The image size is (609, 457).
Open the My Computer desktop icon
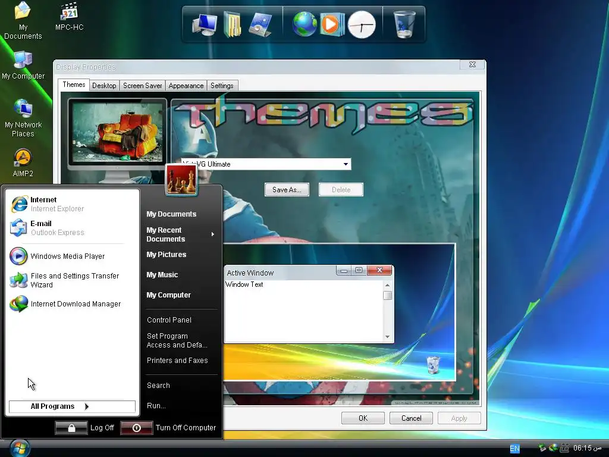[23, 65]
